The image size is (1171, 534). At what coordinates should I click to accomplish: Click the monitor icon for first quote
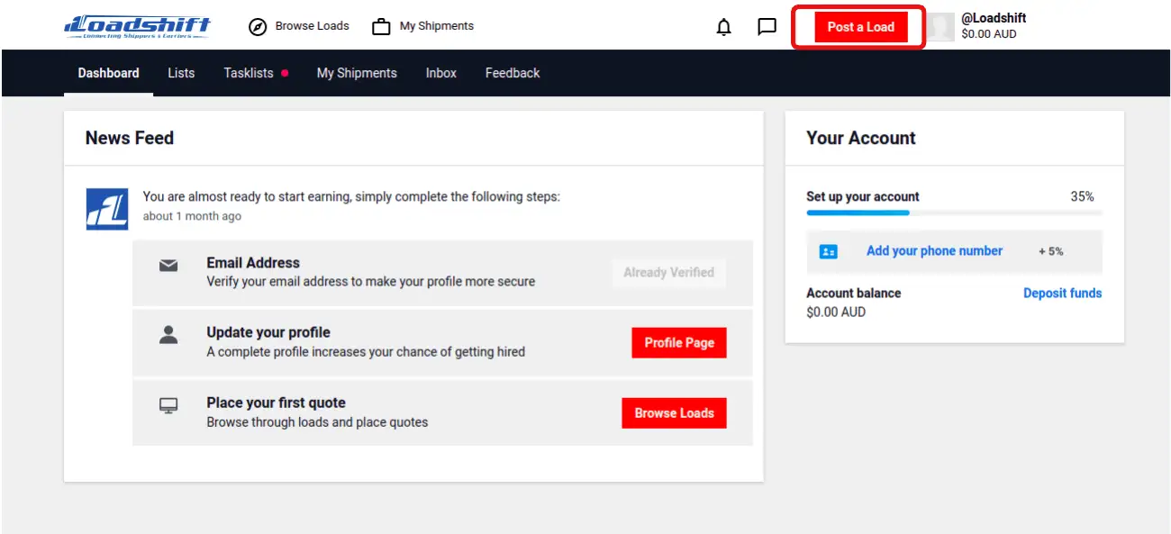point(168,406)
